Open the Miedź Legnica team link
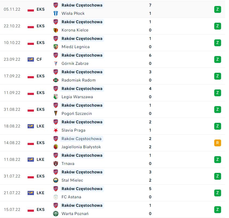The image size is (229, 218). click(75, 47)
